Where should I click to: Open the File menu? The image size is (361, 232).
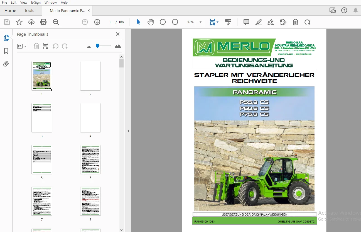pos(4,2)
